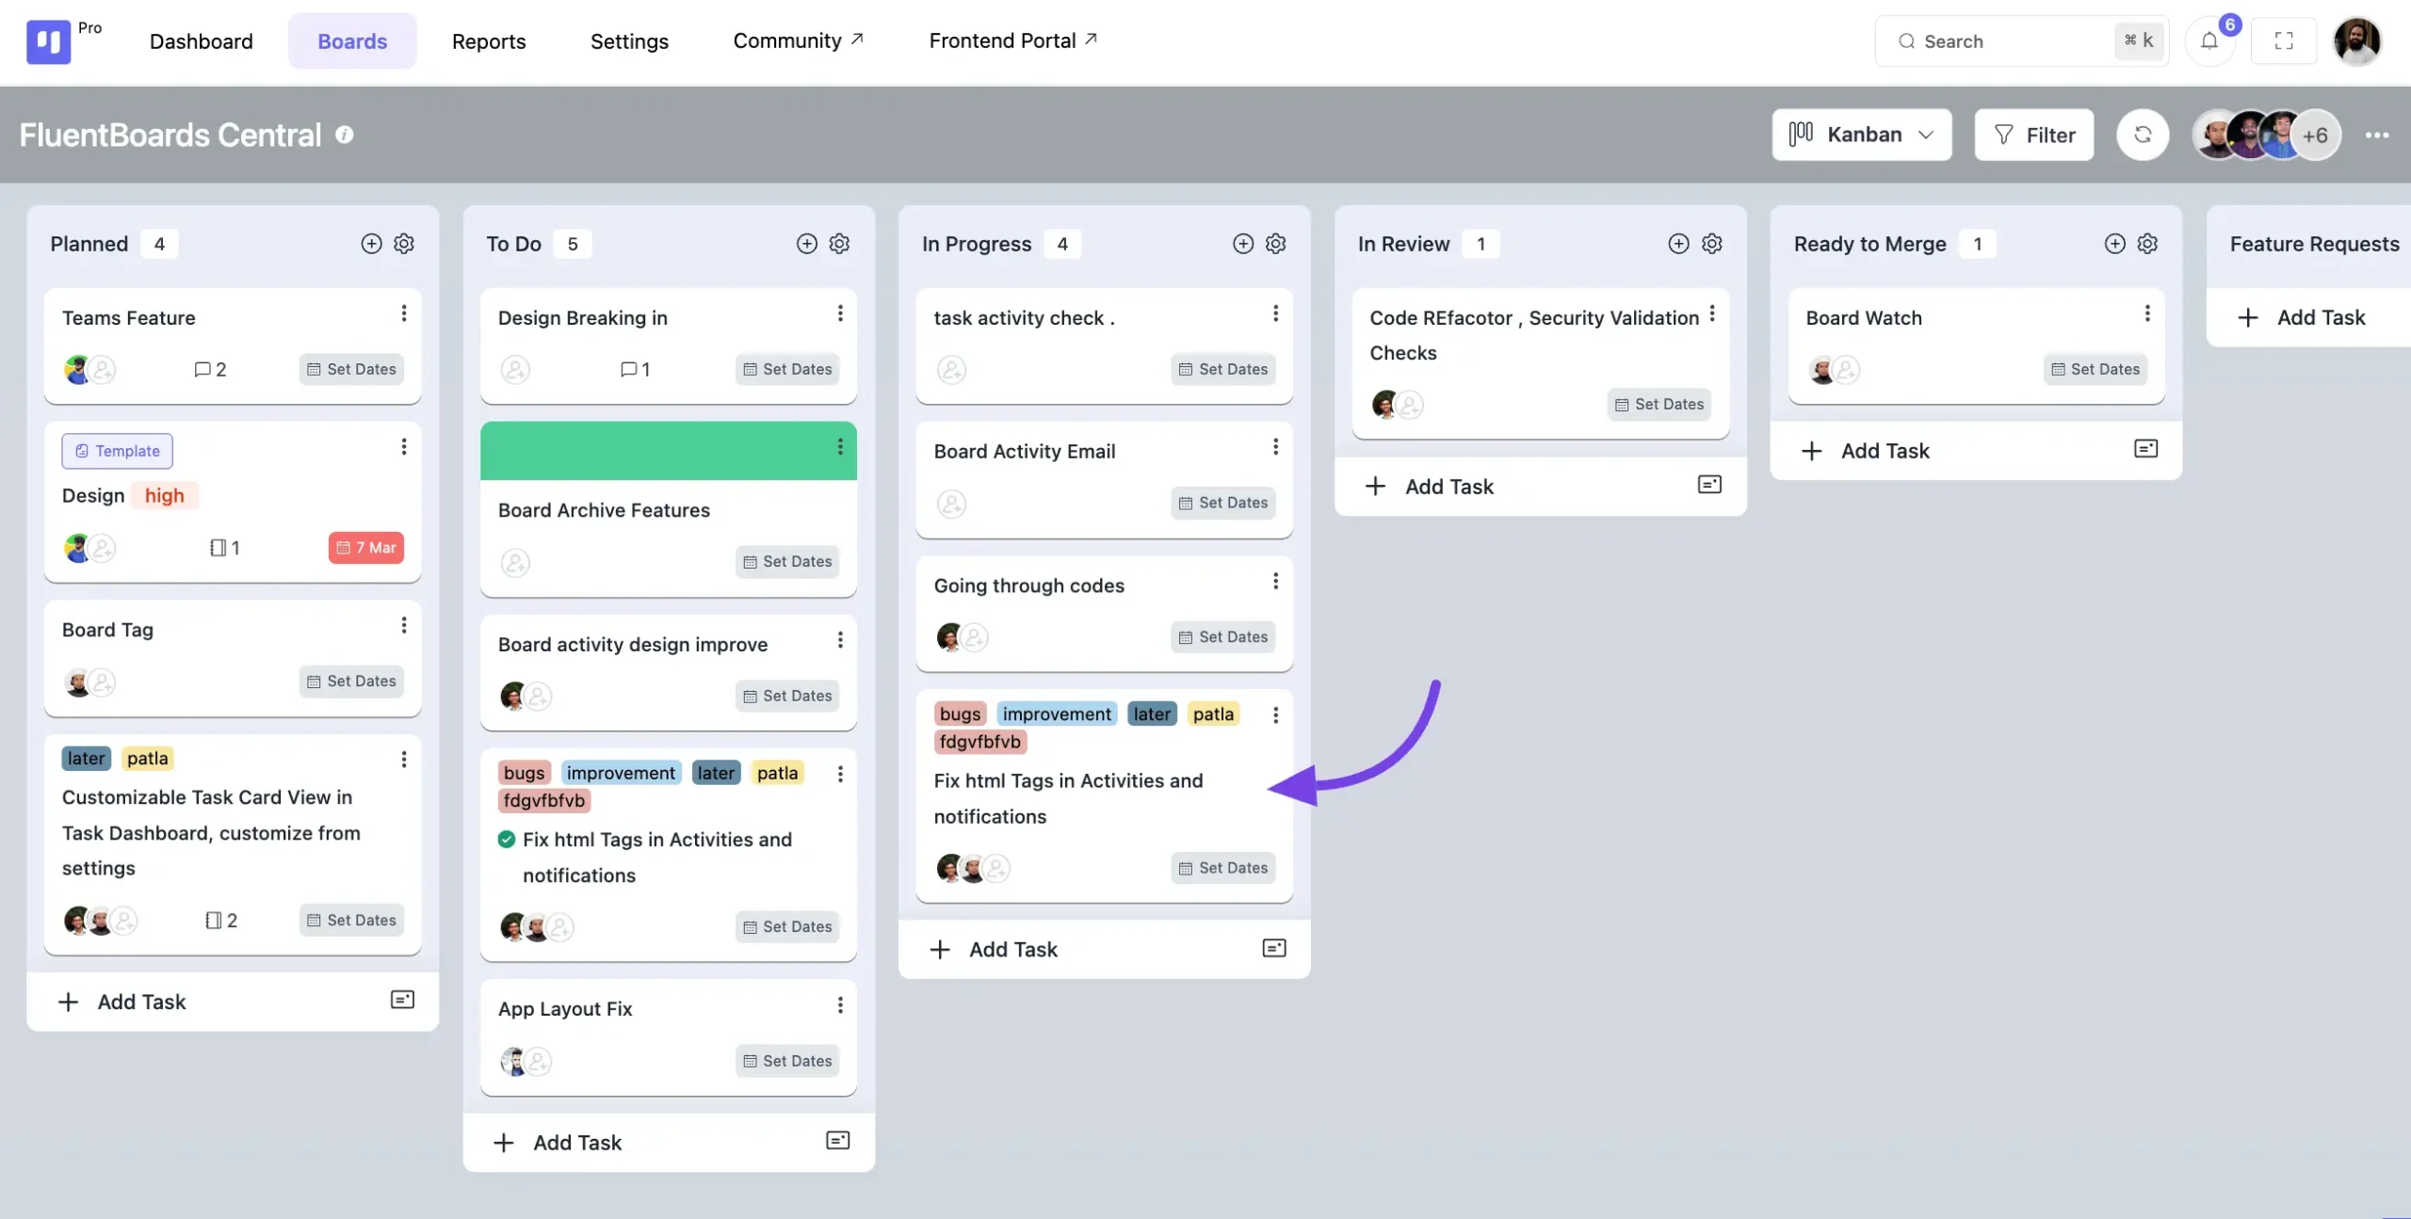This screenshot has height=1219, width=2411.
Task: Set Dates on Teams Feature card
Action: tap(352, 369)
